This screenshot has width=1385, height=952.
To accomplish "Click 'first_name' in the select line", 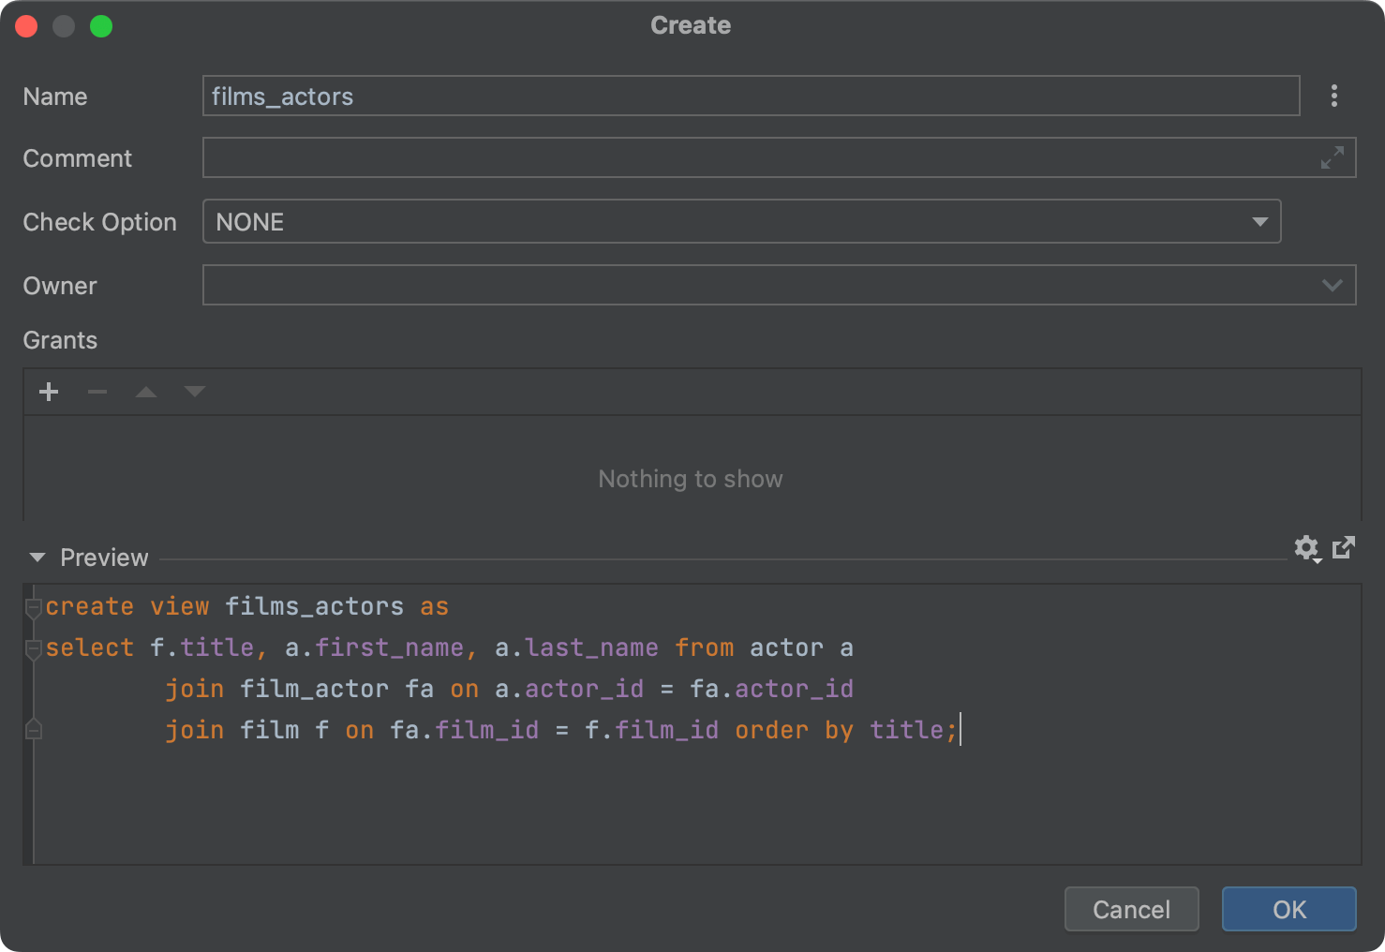I will pos(390,647).
